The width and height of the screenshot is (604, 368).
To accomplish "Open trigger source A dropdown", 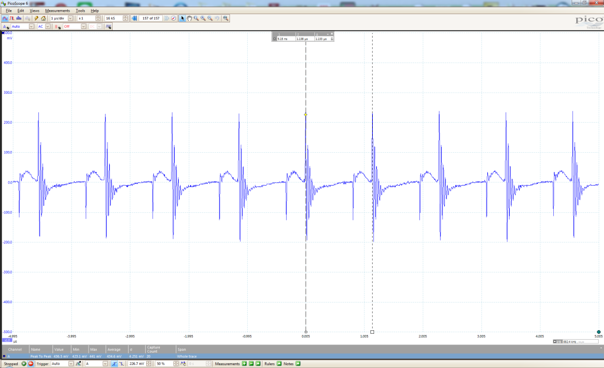I will (x=105, y=363).
